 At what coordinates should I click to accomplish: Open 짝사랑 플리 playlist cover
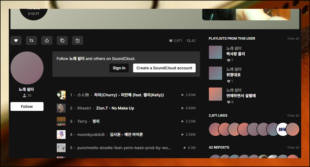pos(215,52)
